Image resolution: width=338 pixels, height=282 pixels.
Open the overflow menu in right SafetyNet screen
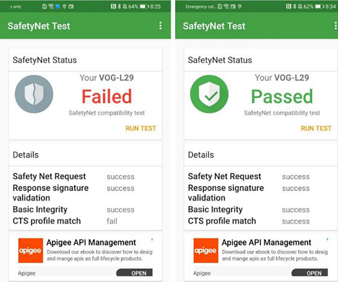(x=336, y=26)
